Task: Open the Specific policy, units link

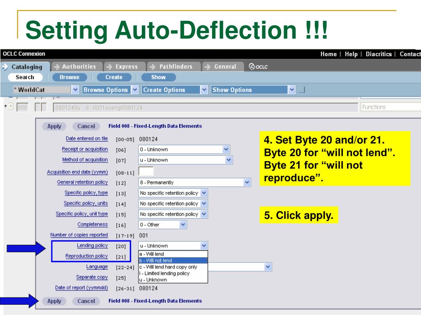Action: tap(86, 203)
